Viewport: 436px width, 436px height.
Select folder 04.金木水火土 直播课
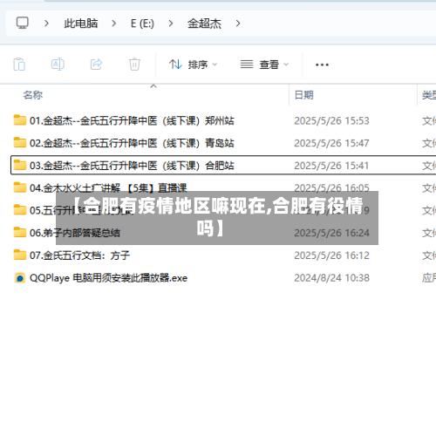point(108,188)
